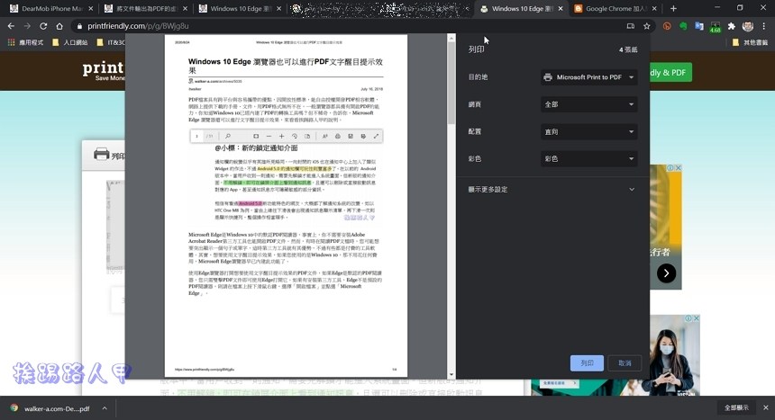
Task: Open a new browser tab
Action: [x=673, y=9]
